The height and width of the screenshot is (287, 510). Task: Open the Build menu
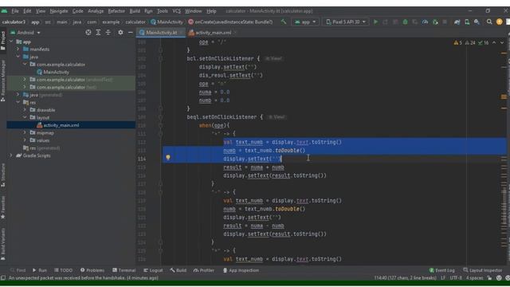coord(135,11)
